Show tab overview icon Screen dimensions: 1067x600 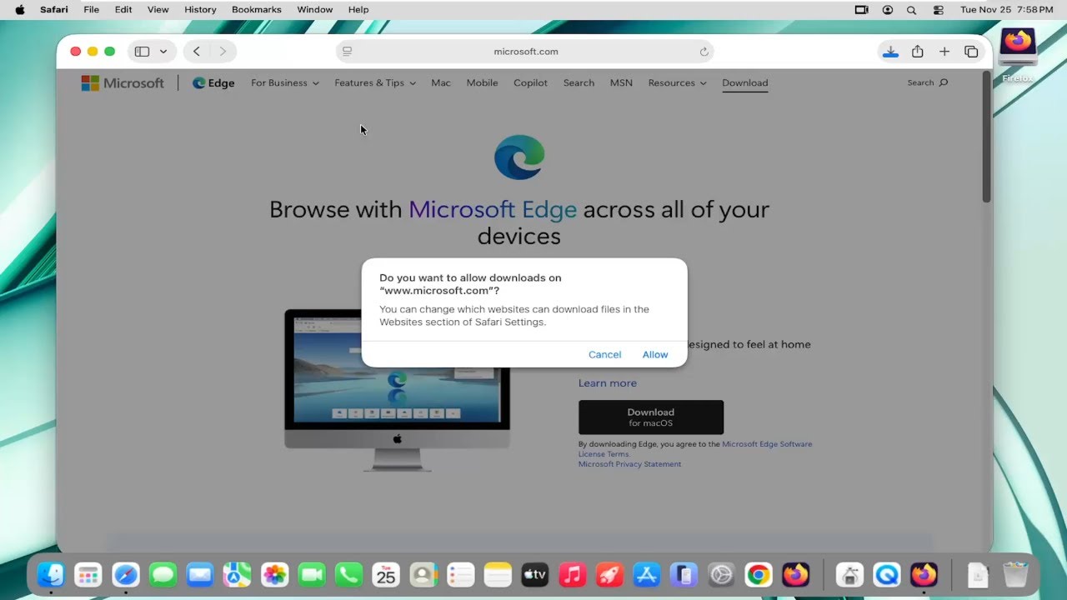click(971, 52)
